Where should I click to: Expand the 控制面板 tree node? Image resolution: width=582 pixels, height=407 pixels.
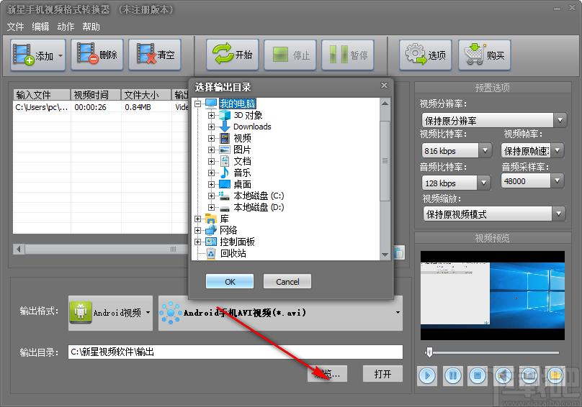[198, 242]
